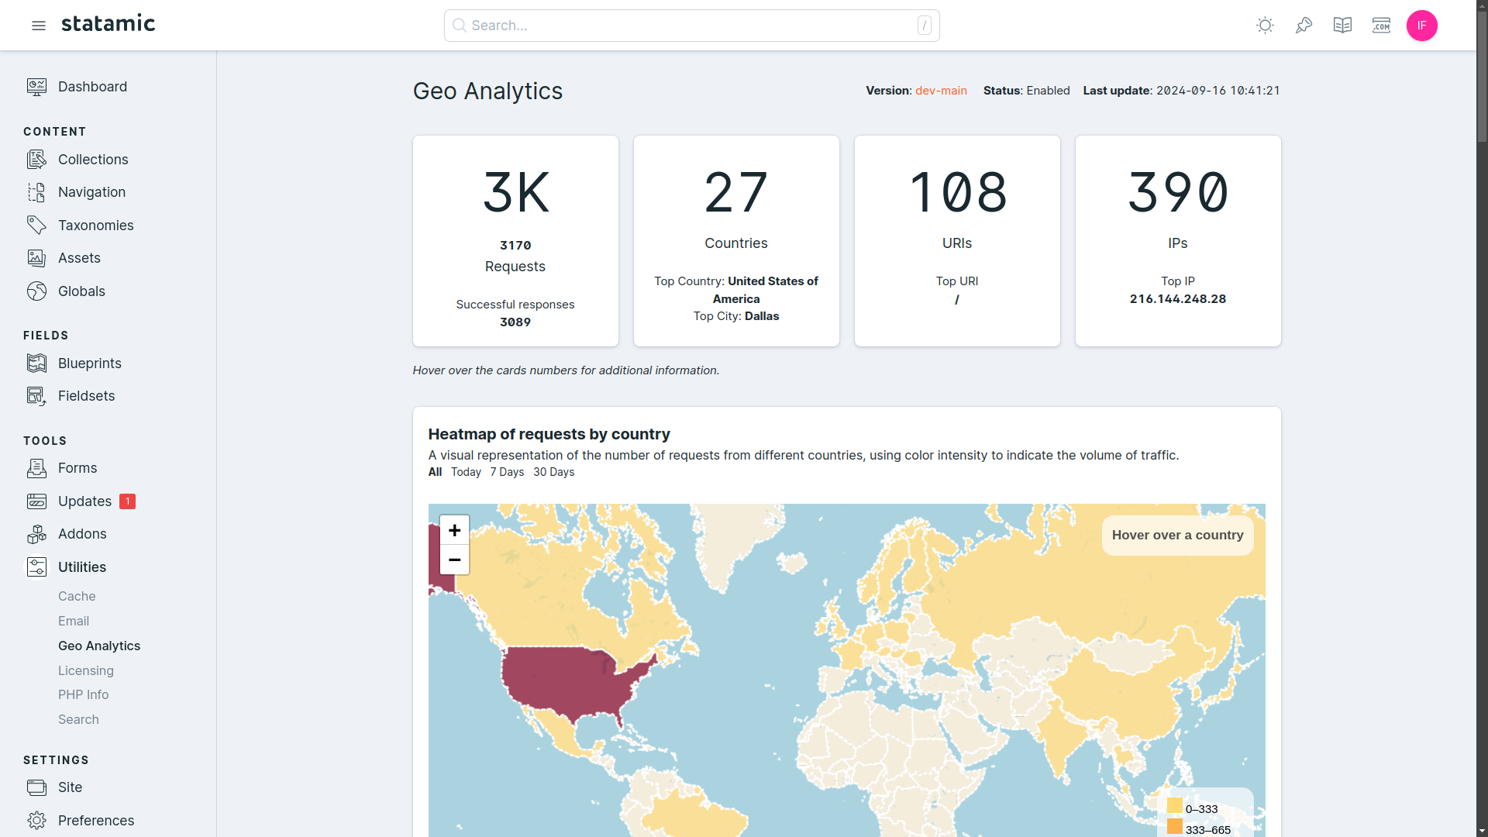Image resolution: width=1488 pixels, height=837 pixels.
Task: Select the 'Today' filter for heatmap
Action: pos(466,472)
